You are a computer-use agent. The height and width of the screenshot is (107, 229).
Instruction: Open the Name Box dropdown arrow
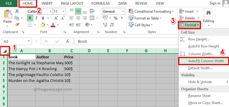(29, 41)
